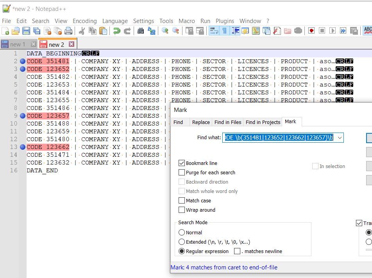
Task: Switch to Find in Projects tab
Action: coord(263,122)
